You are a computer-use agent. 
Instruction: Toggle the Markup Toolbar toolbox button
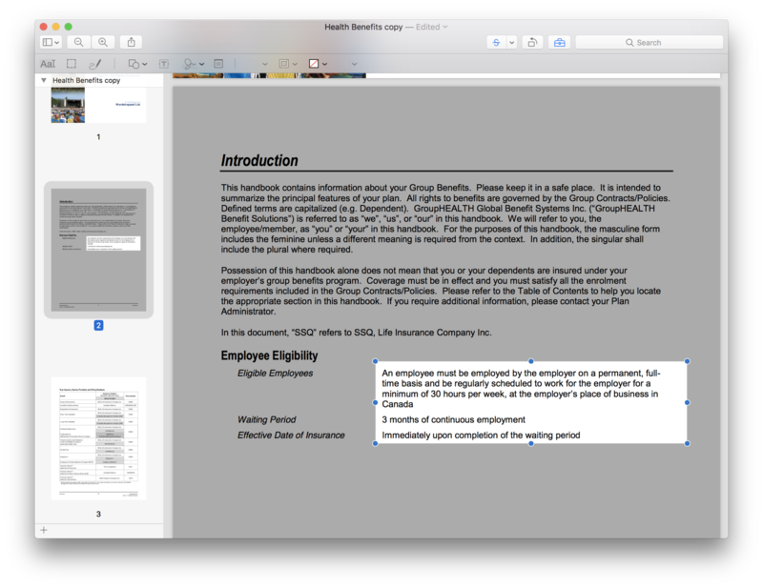[x=559, y=42]
